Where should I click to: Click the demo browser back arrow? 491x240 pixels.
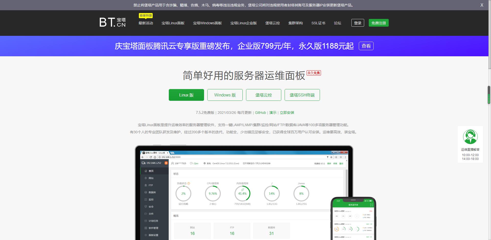click(x=142, y=157)
